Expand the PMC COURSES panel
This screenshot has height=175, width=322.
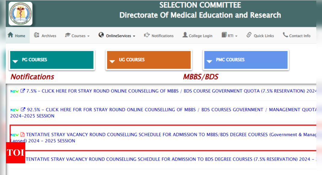point(246,60)
